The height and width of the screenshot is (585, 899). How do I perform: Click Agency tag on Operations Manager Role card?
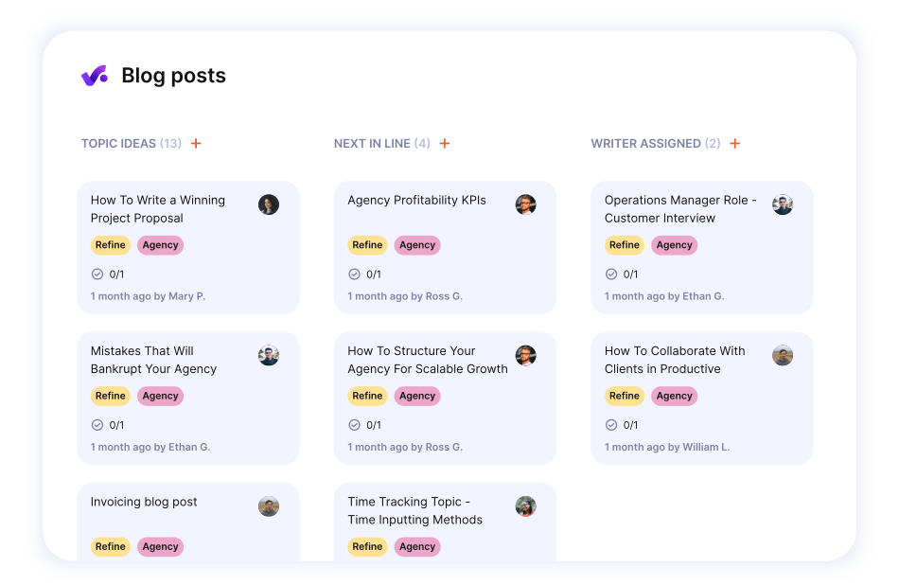[674, 245]
